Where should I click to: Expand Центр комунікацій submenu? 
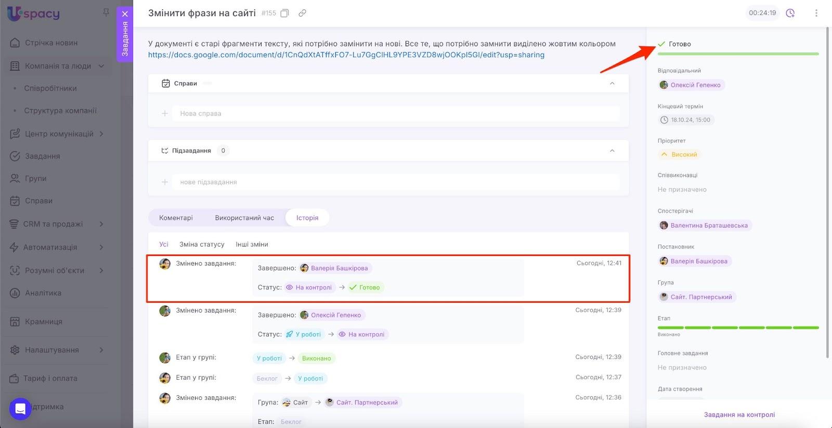tap(101, 134)
